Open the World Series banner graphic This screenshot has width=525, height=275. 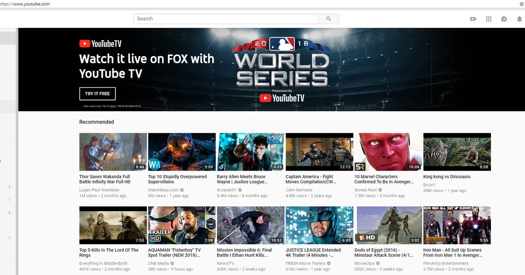click(x=282, y=70)
